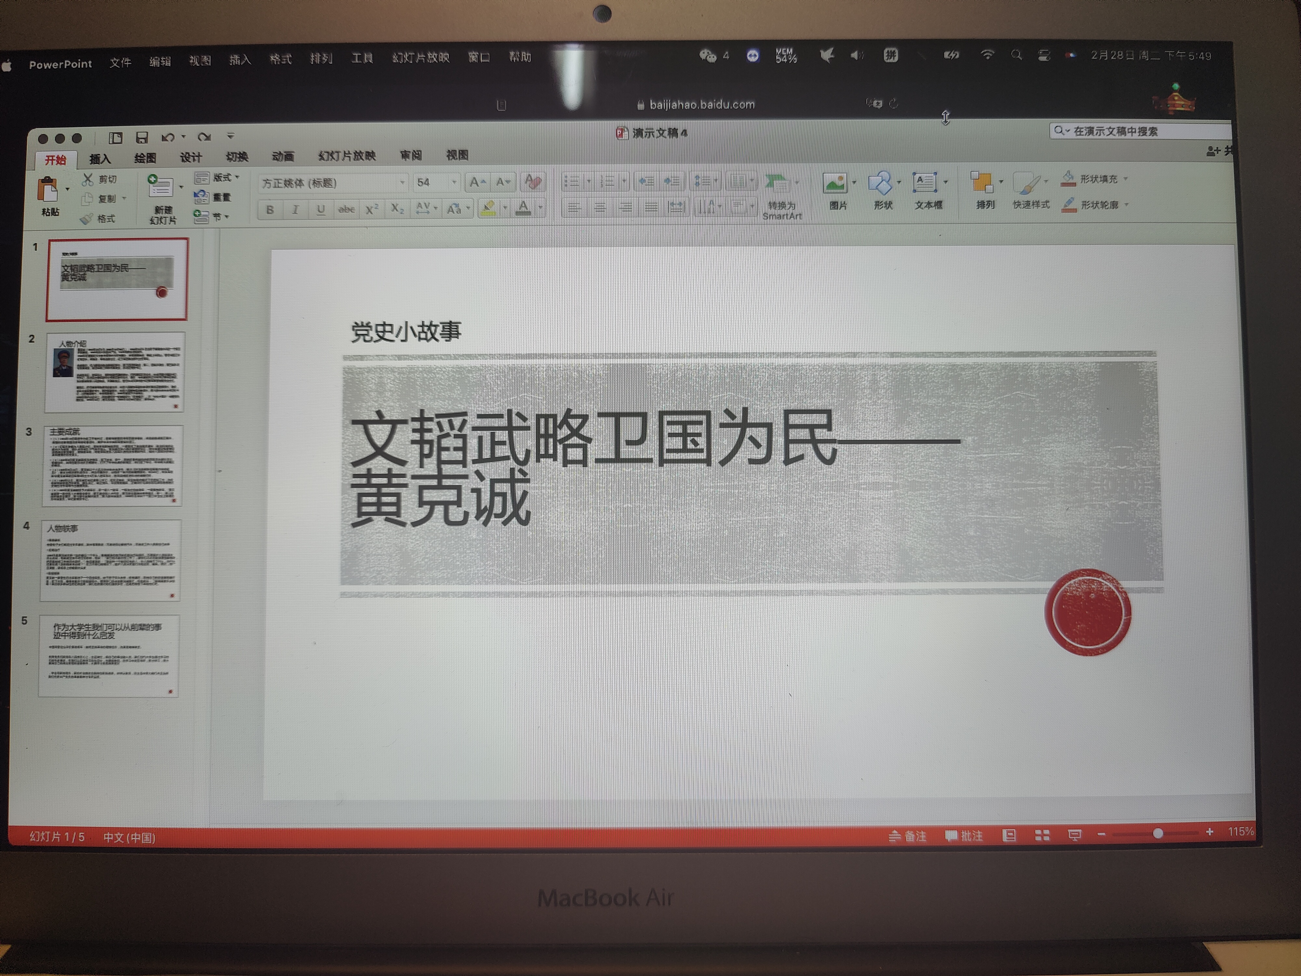Click the WeChat icon in macOS menu bar
1301x976 pixels.
[707, 56]
